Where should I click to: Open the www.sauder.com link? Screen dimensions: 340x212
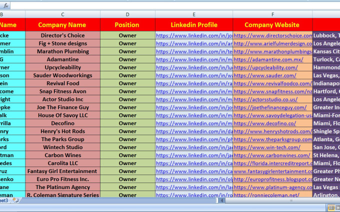265,75
